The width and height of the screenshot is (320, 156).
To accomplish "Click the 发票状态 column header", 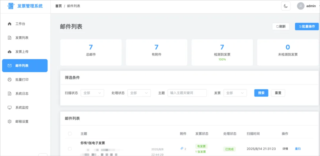I will click(202, 134).
